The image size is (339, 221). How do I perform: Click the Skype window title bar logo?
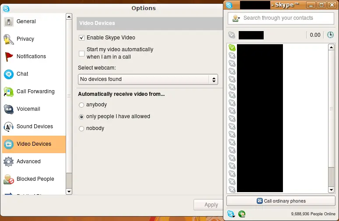point(229,5)
